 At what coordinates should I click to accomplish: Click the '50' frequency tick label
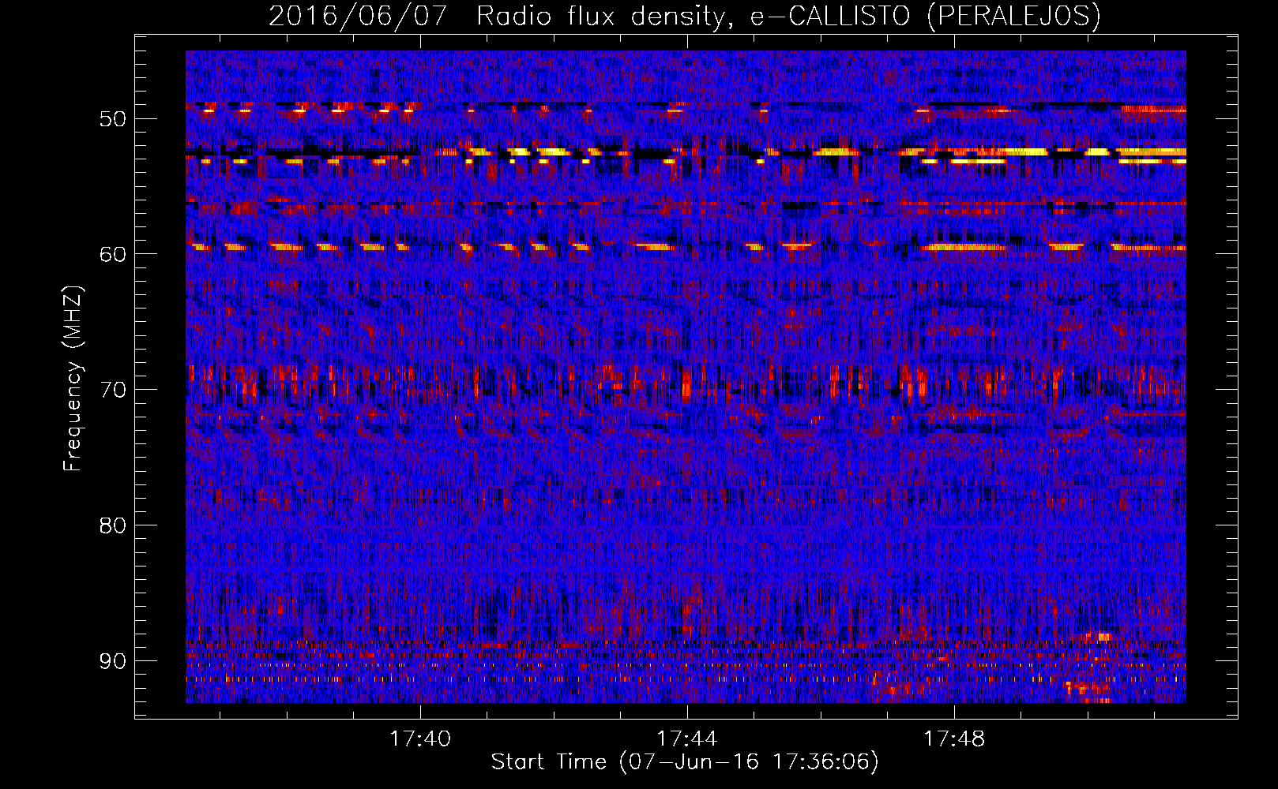coord(112,119)
